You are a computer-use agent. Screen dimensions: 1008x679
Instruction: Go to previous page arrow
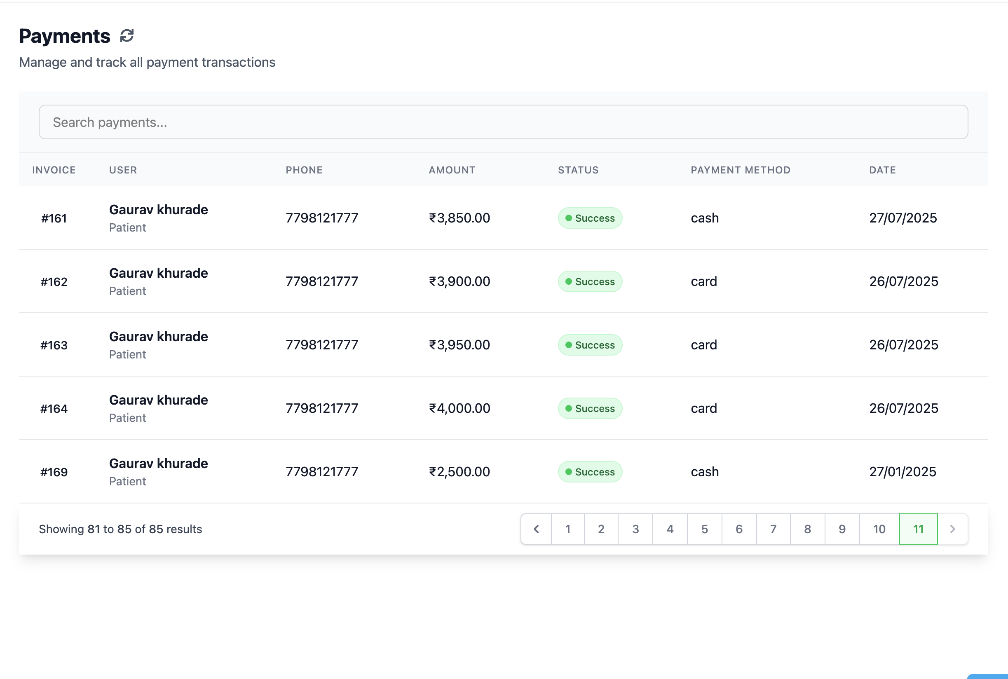(536, 529)
